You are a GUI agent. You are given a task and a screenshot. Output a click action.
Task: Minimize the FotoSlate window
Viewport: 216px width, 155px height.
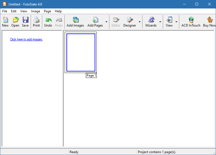click(184, 4)
